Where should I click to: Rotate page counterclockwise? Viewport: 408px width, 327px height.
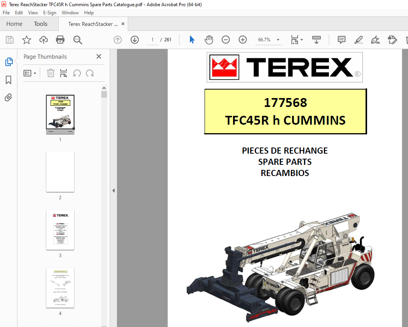click(77, 73)
